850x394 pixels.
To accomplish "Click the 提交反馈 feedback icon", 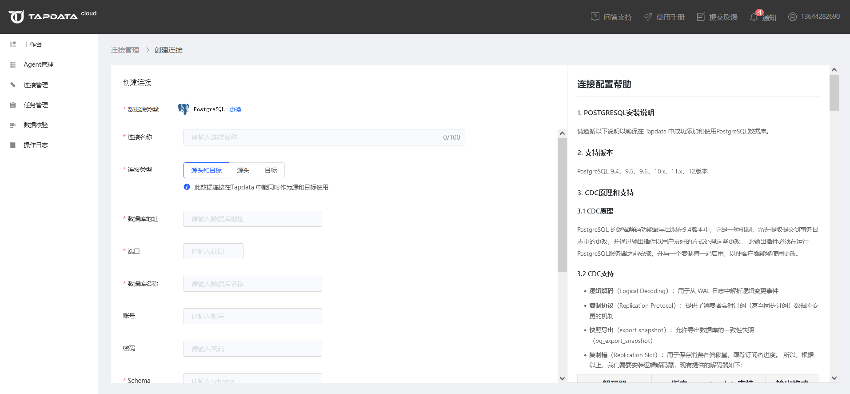I will [x=701, y=17].
